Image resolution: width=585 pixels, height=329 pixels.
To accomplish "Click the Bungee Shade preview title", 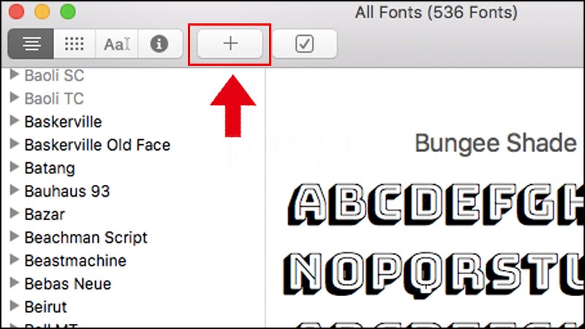I will 495,143.
